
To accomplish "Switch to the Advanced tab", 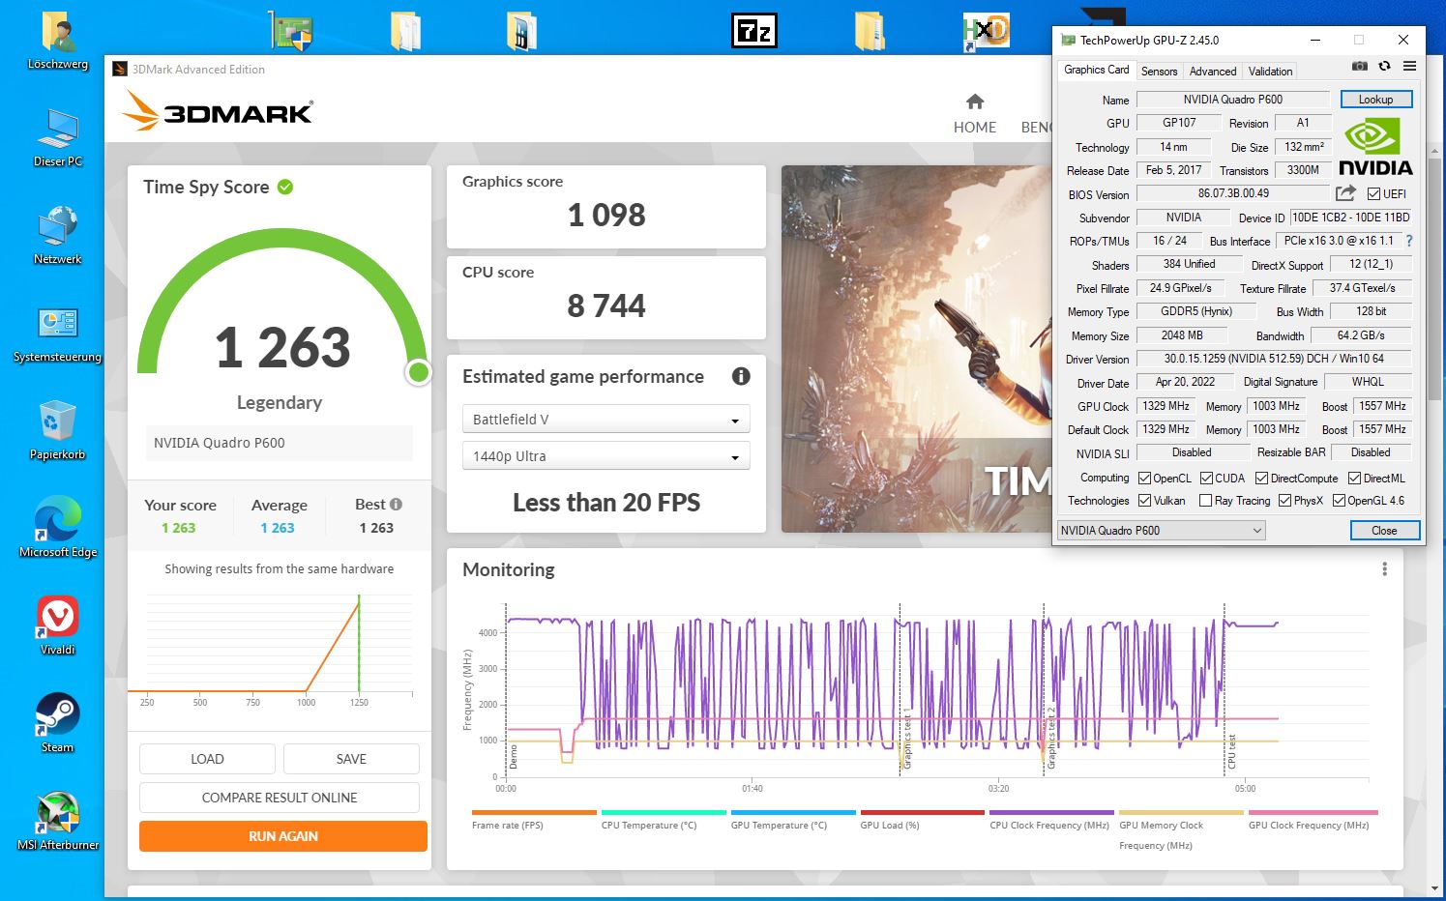I will pos(1213,71).
